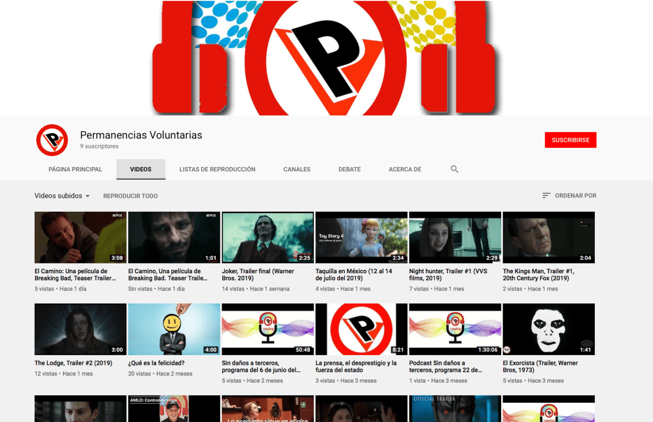Switch to the Página principal tab

click(75, 169)
